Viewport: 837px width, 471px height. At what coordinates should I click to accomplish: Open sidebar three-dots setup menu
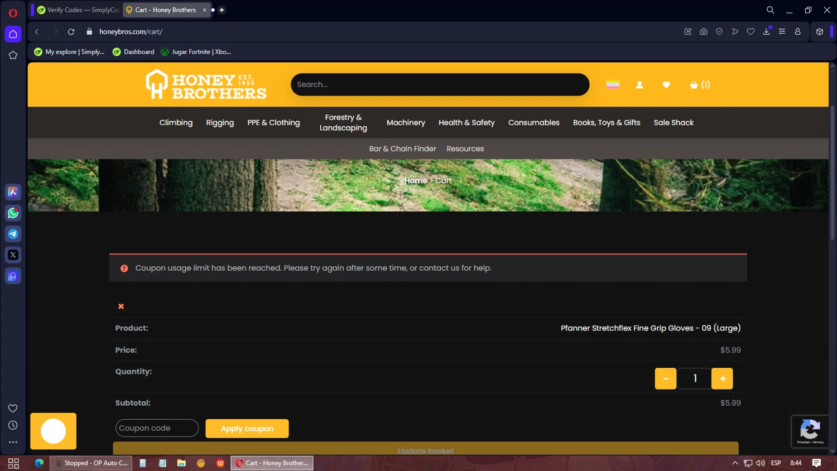13,442
